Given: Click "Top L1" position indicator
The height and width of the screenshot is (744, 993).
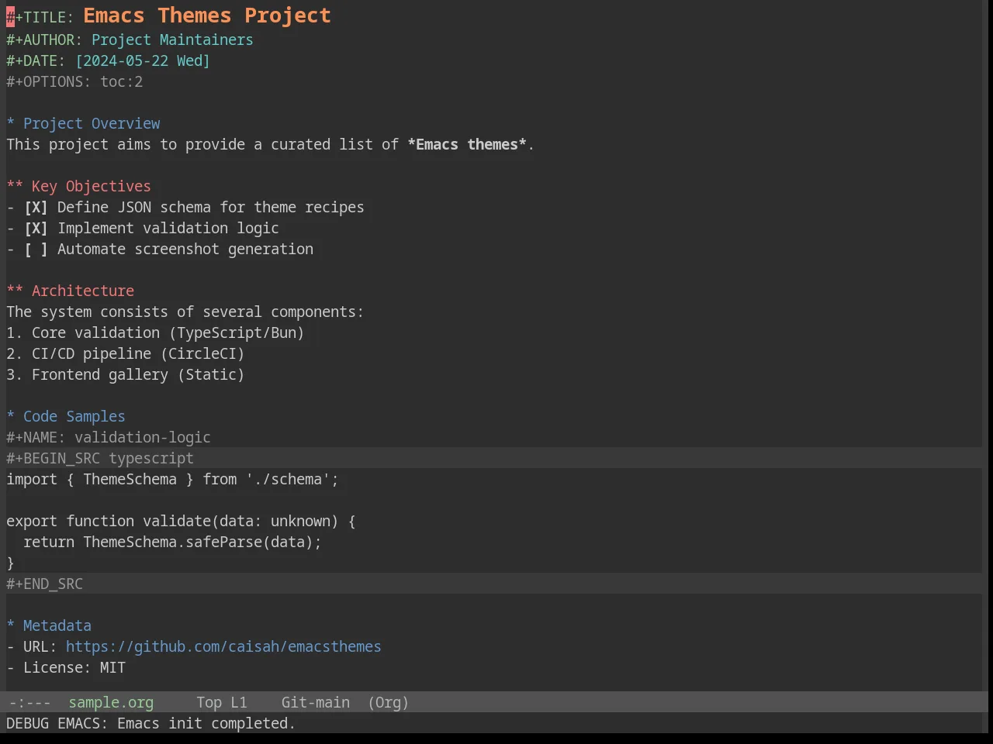Looking at the screenshot, I should click(222, 703).
